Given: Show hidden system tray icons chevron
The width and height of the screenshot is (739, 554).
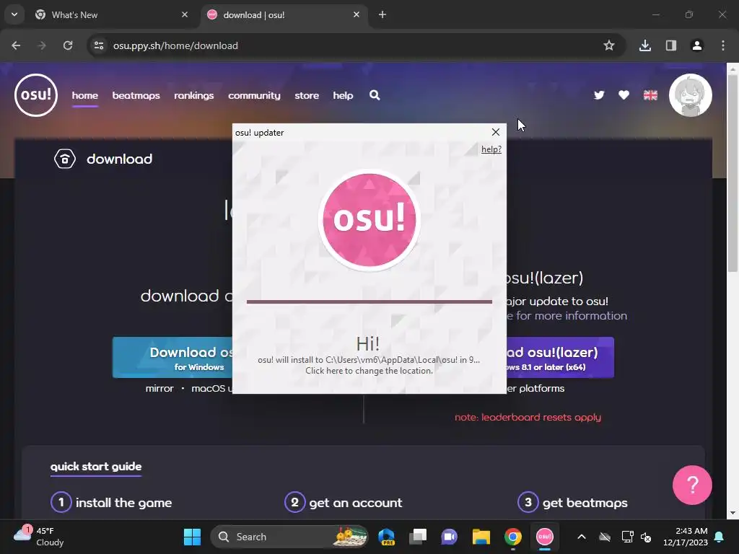Looking at the screenshot, I should pos(582,537).
